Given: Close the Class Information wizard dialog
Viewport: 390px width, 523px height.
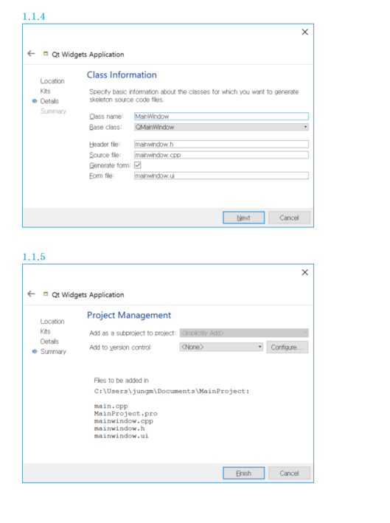Looking at the screenshot, I should pyautogui.click(x=304, y=32).
